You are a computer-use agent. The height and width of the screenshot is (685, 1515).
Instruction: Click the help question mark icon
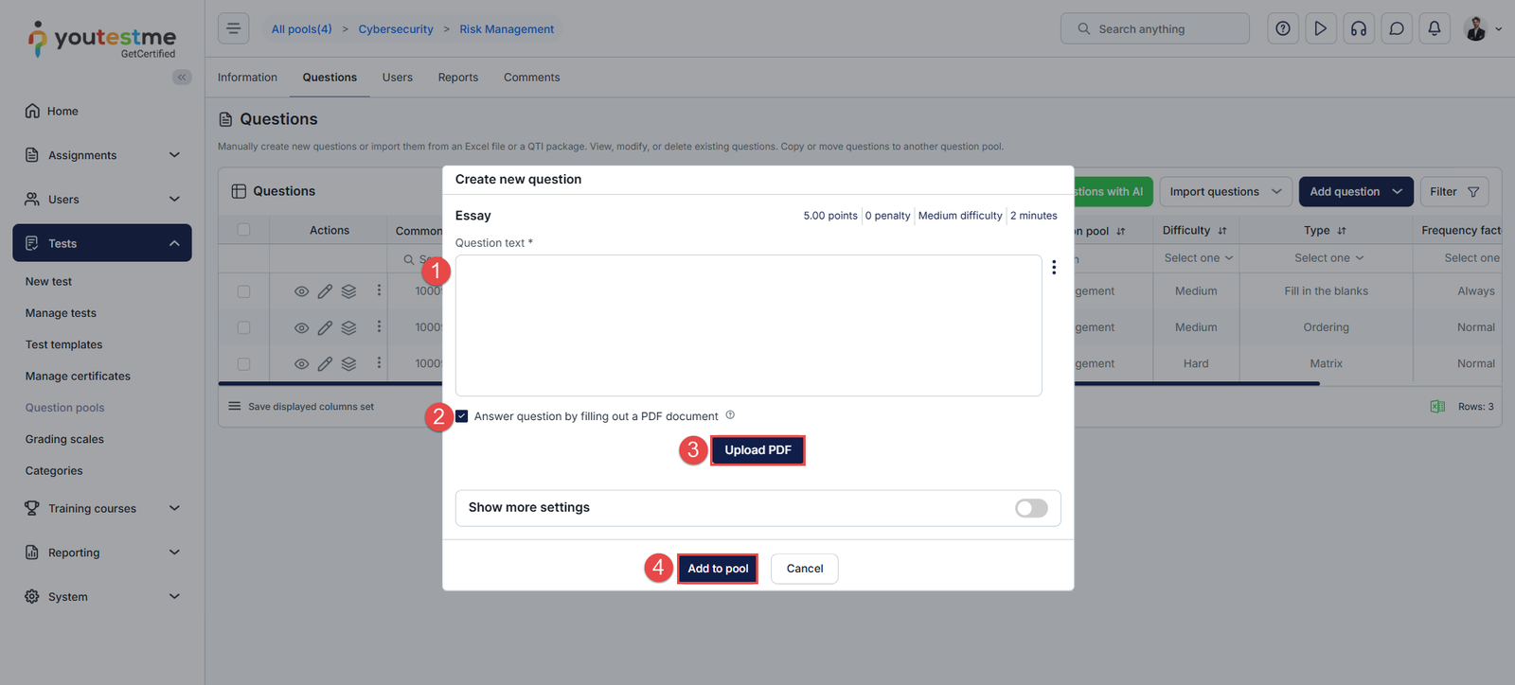(x=1282, y=29)
